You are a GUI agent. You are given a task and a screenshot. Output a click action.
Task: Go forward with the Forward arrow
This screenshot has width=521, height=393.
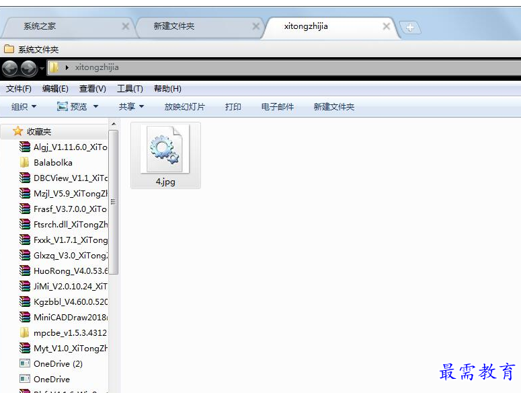coord(29,69)
